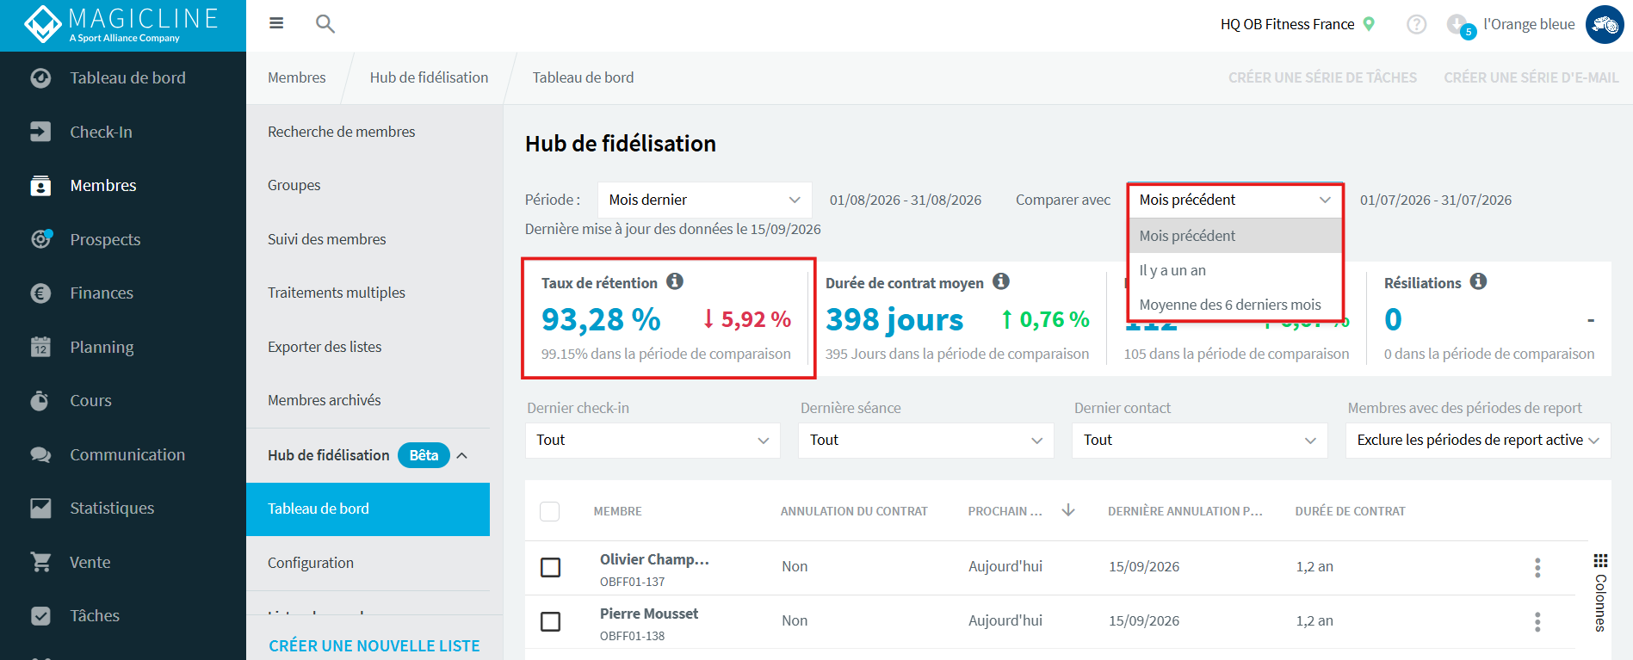
Task: Click the info icon next to Taux de rétention
Action: [675, 281]
